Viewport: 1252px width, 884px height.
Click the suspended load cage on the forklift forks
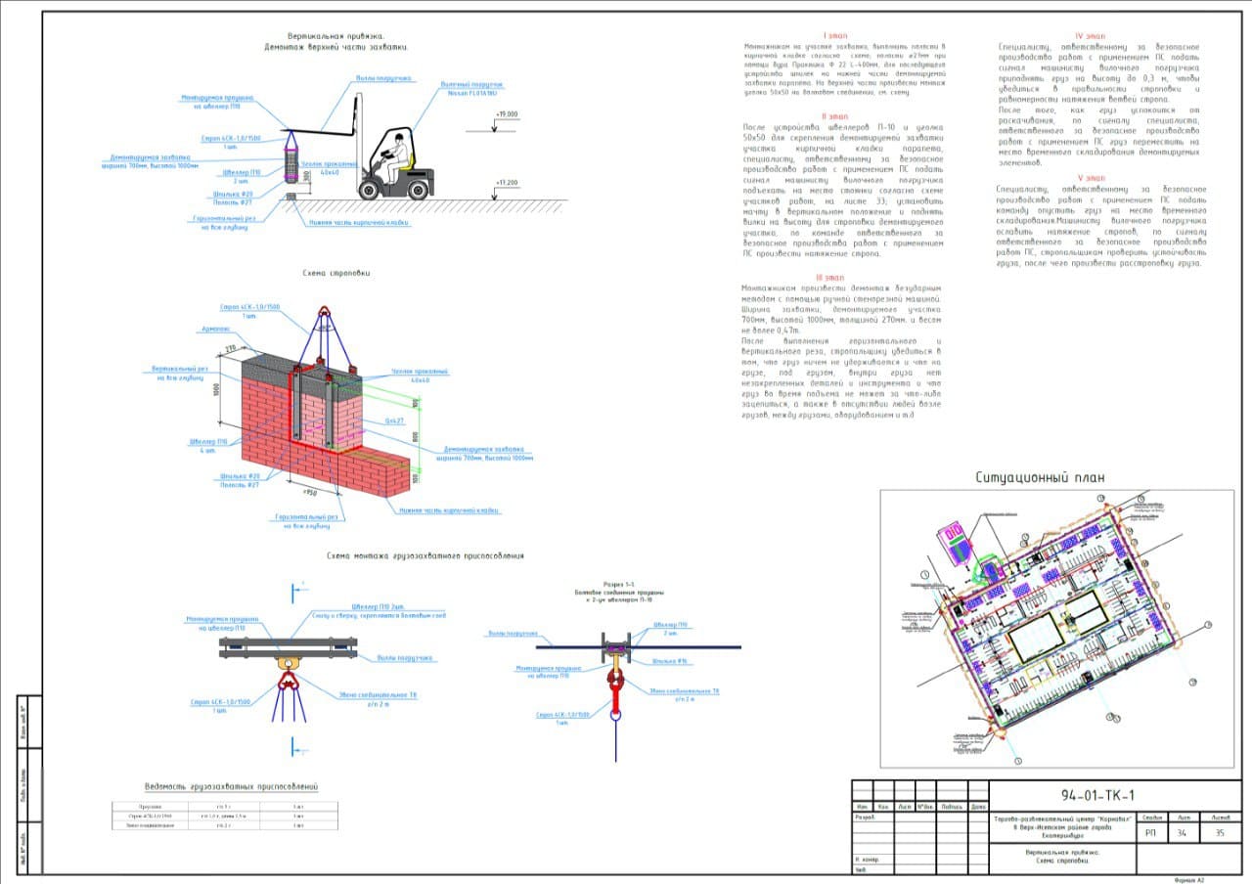291,159
